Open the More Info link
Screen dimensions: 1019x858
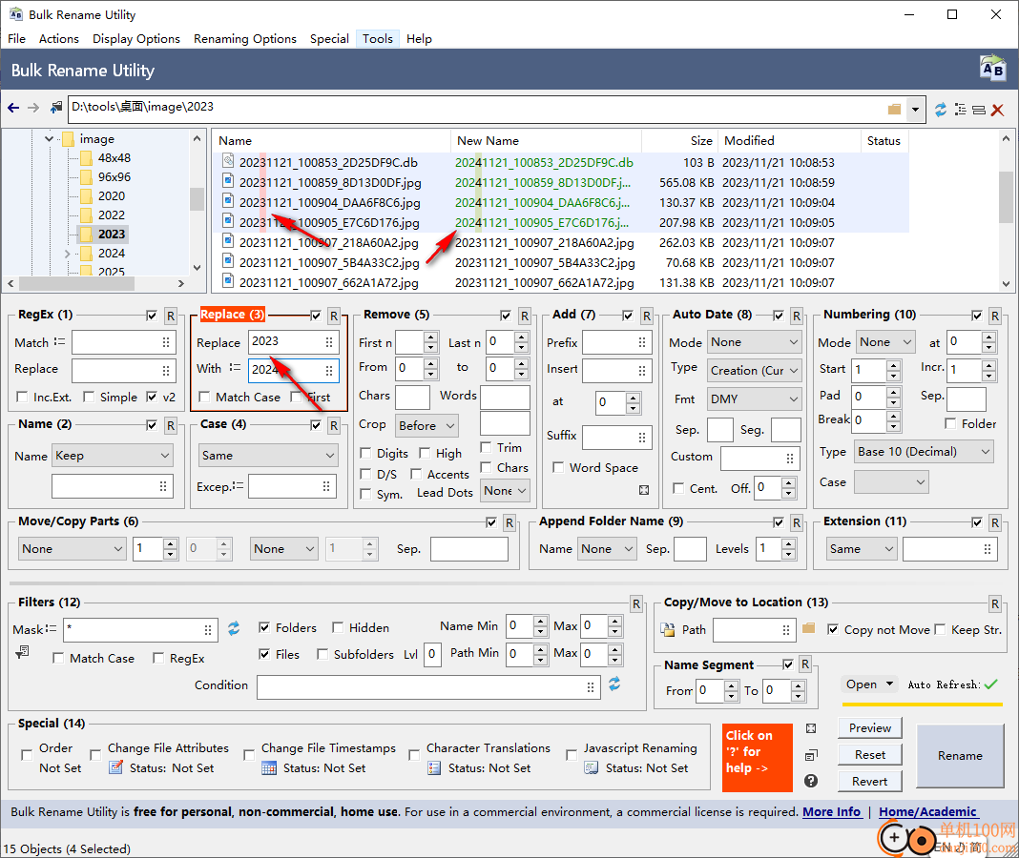tap(832, 812)
